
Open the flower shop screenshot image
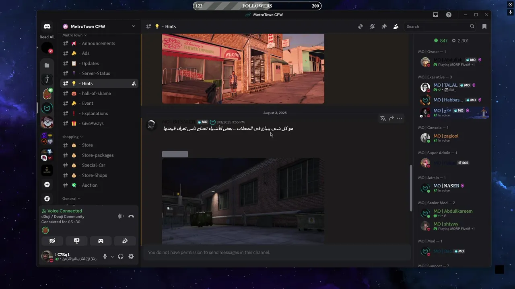coord(243,69)
